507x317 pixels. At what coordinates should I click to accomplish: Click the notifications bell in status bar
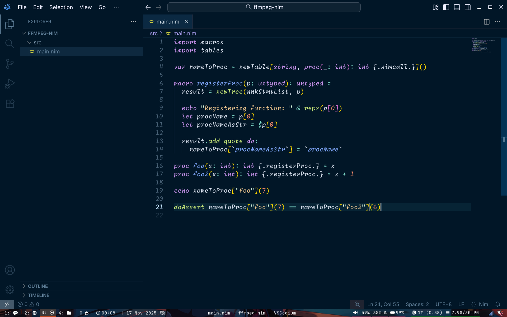(x=497, y=304)
